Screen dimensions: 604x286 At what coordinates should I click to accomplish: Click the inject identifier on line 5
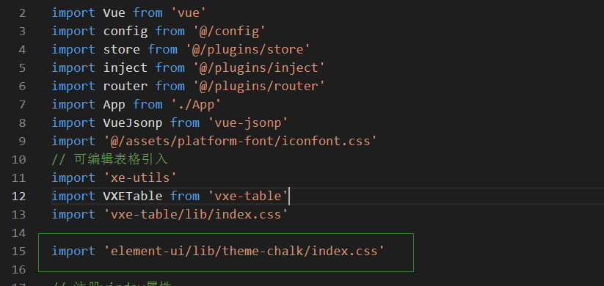pyautogui.click(x=125, y=67)
